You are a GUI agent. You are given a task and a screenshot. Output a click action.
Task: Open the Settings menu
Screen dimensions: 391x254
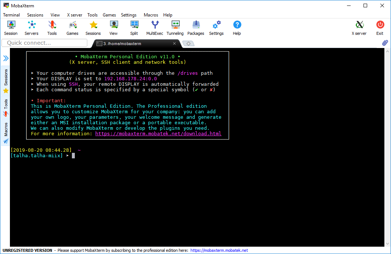tap(129, 15)
